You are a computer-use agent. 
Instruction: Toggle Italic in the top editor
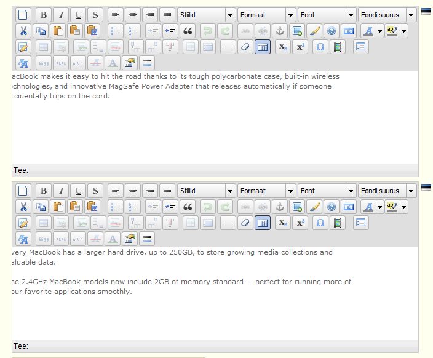(62, 15)
